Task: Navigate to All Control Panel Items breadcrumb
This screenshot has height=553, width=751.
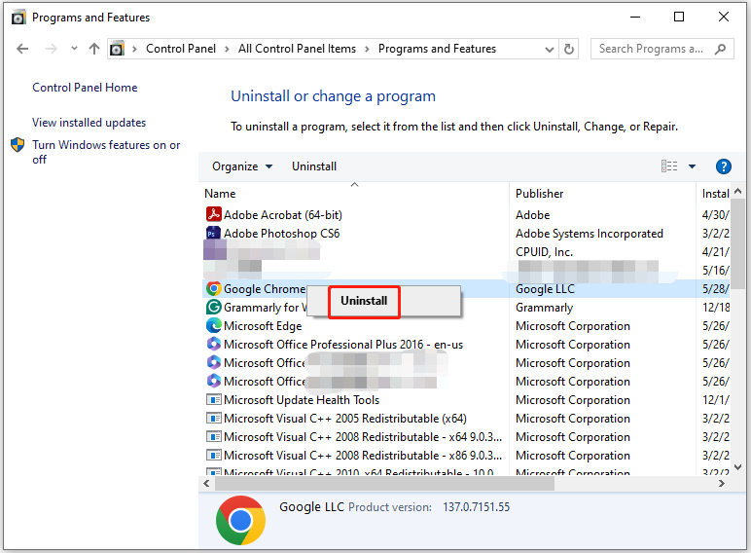Action: coord(297,49)
